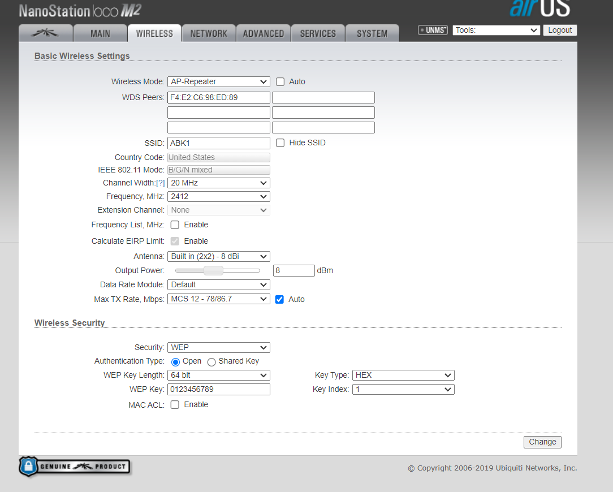Open the Max TX Rate dropdown
This screenshot has width=613, height=492.
218,299
